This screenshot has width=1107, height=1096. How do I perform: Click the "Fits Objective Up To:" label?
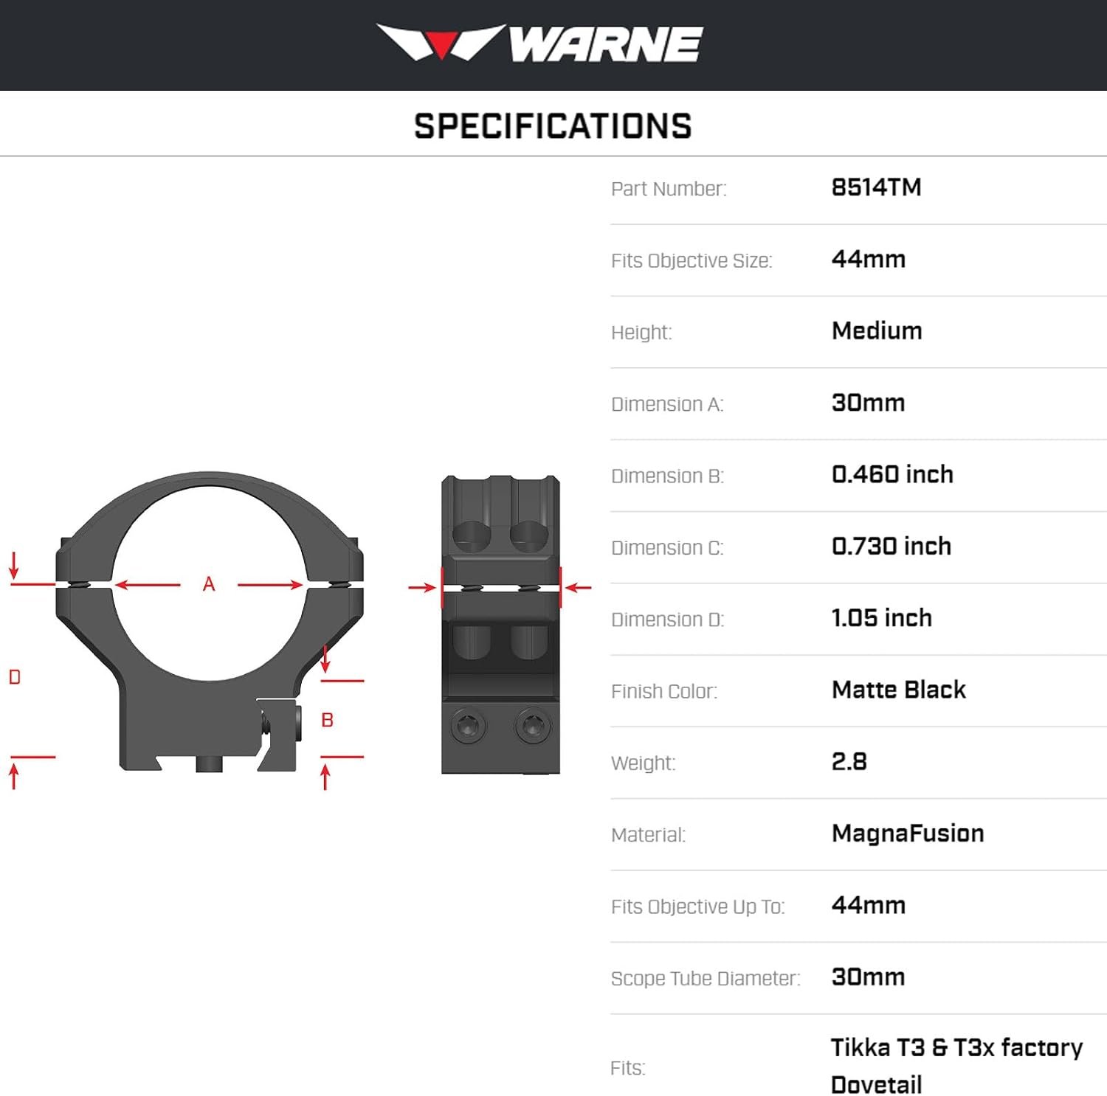(697, 906)
